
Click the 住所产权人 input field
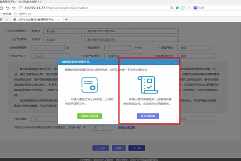(51, 56)
